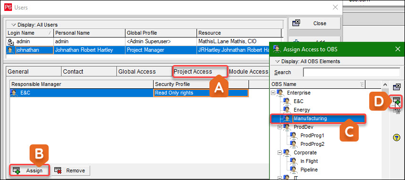
Task: Click the Help question mark icon
Action: click(x=396, y=138)
